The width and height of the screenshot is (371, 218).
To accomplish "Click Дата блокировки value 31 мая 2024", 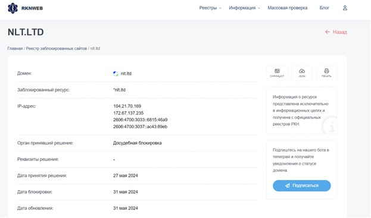I will pos(126,192).
